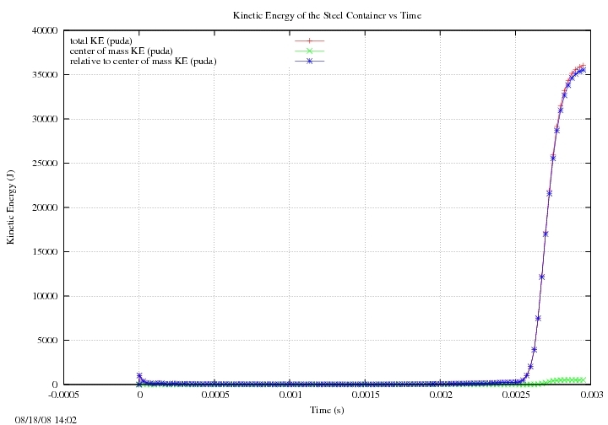Select legend entry 'relative to center of mass KE (puda)'
This screenshot has height=425, width=608.
[x=143, y=62]
